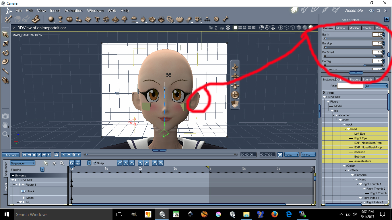Switch to the Effects tab
This screenshot has height=220, width=392.
pyautogui.click(x=367, y=28)
